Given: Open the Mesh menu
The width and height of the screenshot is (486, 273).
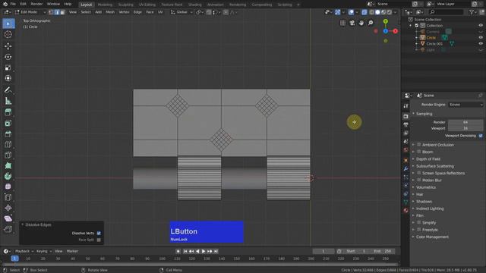Looking at the screenshot, I should point(110,12).
